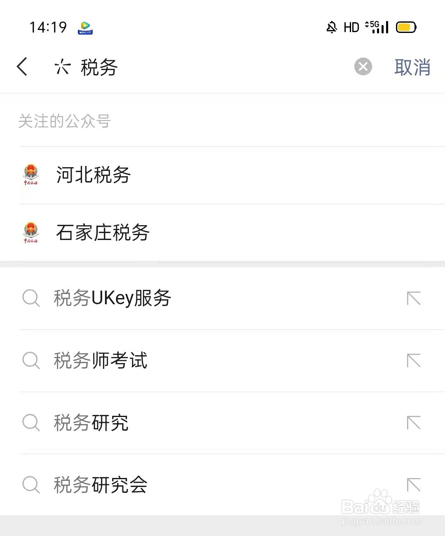Tap arrow icon next to 税务研究

tap(413, 423)
